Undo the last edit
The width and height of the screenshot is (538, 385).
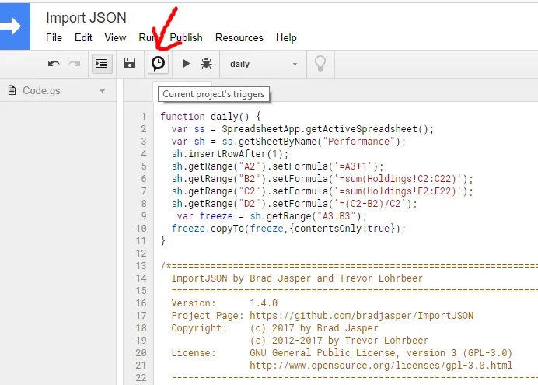(x=54, y=64)
